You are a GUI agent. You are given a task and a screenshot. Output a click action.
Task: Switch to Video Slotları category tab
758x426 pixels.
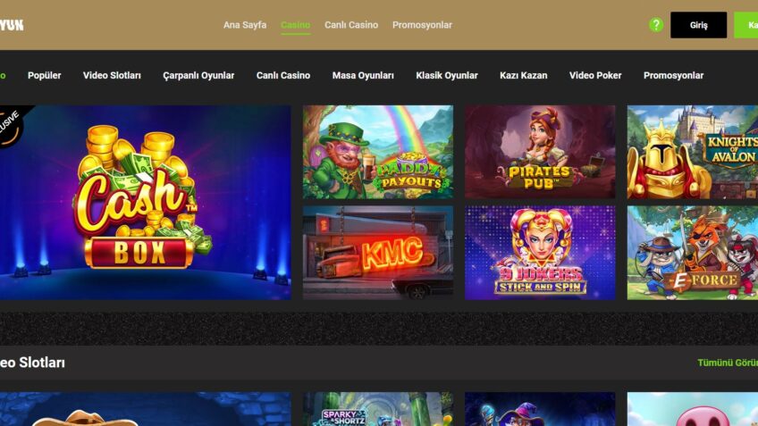click(112, 75)
